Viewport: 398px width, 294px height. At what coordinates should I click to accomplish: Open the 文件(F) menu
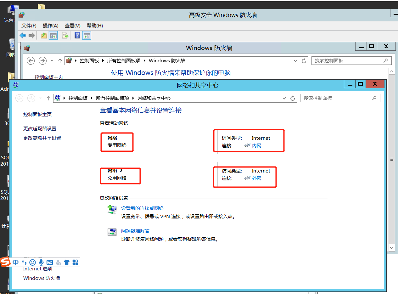[x=29, y=26]
